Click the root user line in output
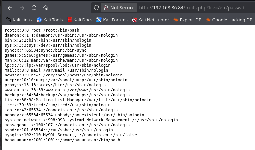This screenshot has width=255, height=150. tap(42, 30)
